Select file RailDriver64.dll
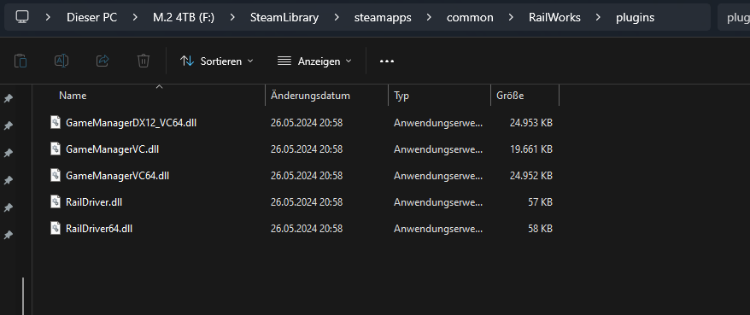The width and height of the screenshot is (750, 315). pyautogui.click(x=99, y=229)
